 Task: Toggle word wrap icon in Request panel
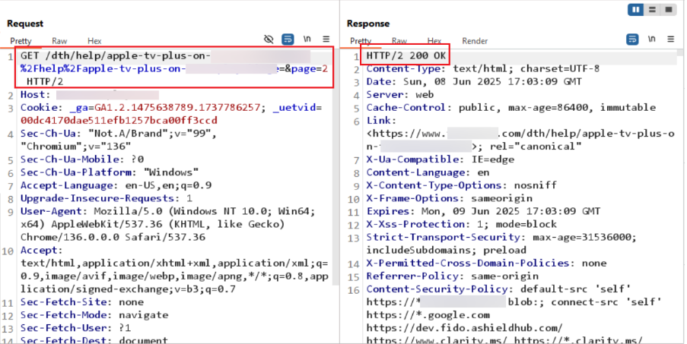(x=288, y=39)
